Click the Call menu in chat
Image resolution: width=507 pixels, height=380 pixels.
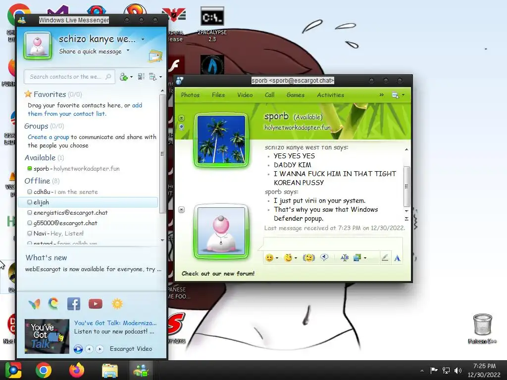tap(269, 95)
